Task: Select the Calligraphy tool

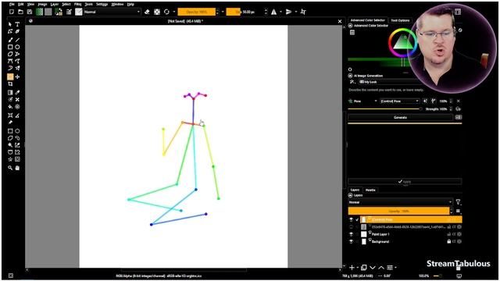Action: [17, 31]
